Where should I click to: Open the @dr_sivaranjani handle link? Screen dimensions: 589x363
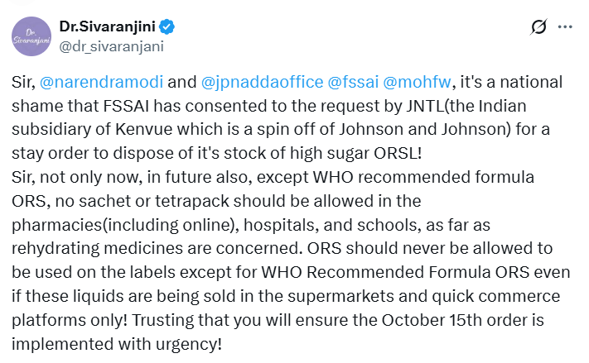pos(112,46)
